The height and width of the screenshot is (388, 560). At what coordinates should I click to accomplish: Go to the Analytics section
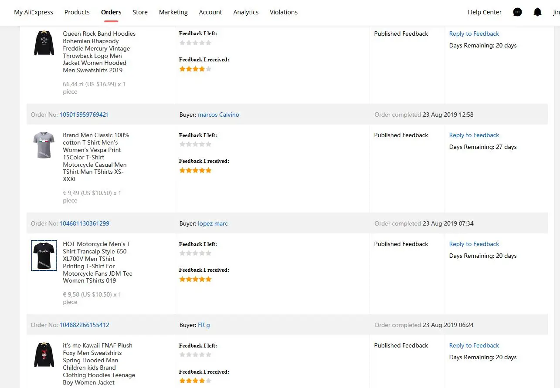tap(246, 12)
